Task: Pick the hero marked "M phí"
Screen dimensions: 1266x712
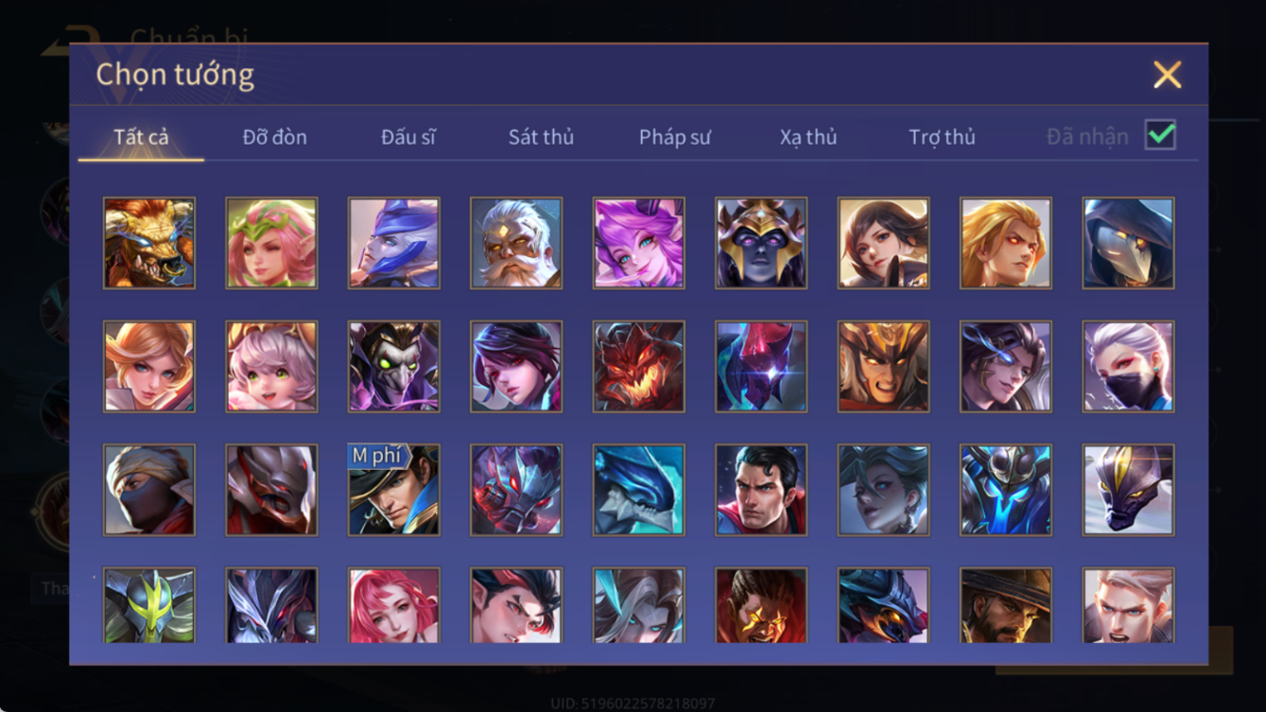Action: click(393, 490)
